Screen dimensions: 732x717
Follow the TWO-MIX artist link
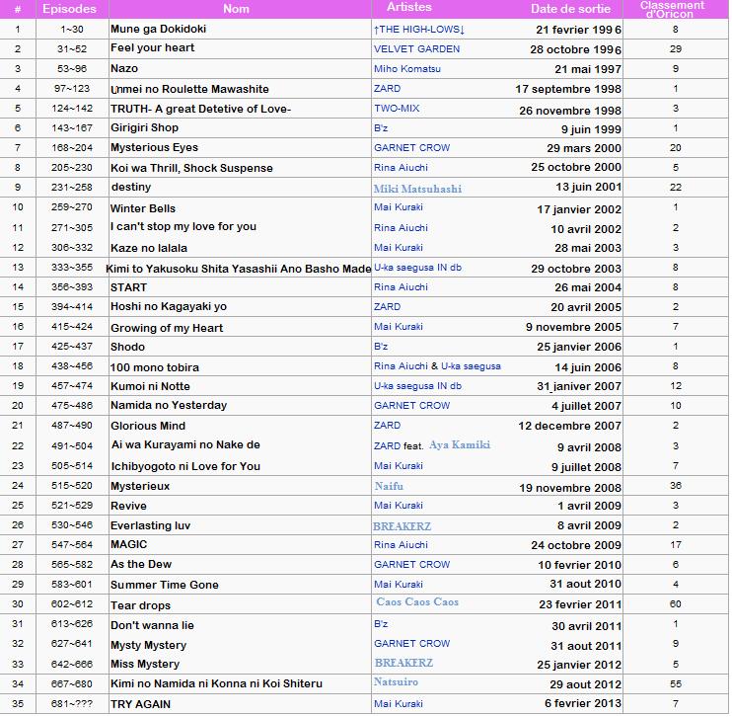(x=398, y=109)
